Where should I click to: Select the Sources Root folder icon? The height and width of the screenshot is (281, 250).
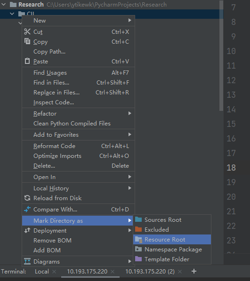138,219
